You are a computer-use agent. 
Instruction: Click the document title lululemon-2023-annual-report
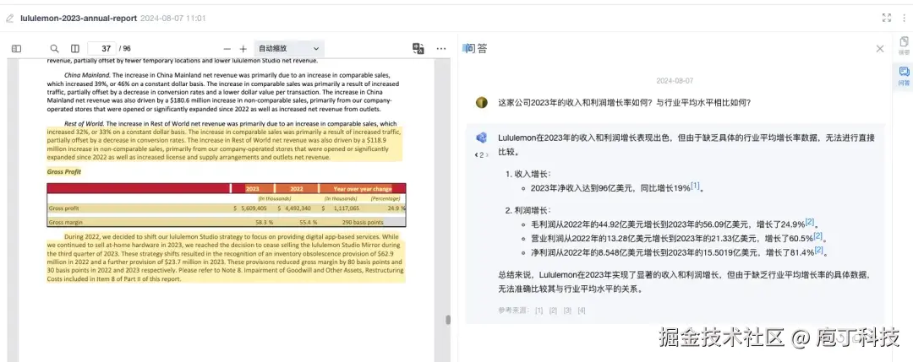79,18
